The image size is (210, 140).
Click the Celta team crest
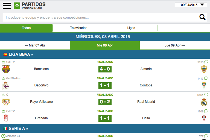coord(204,118)
